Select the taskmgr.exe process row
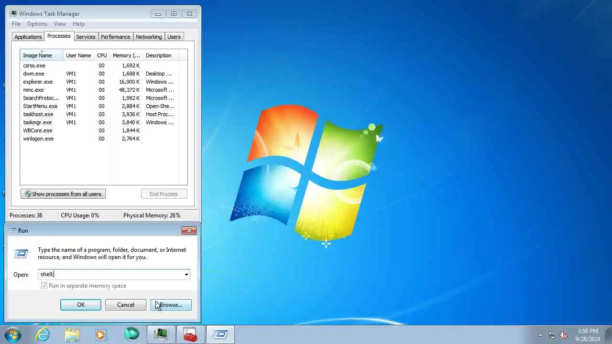Viewport: 612px width, 344px height. coord(103,122)
